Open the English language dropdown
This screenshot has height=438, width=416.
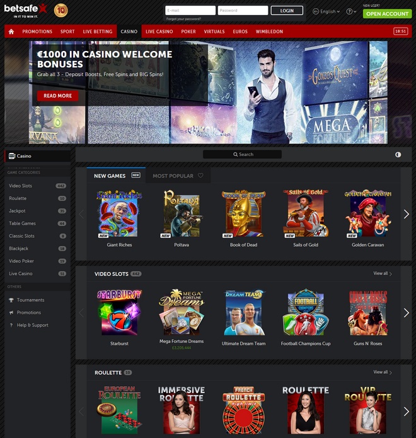click(x=326, y=11)
